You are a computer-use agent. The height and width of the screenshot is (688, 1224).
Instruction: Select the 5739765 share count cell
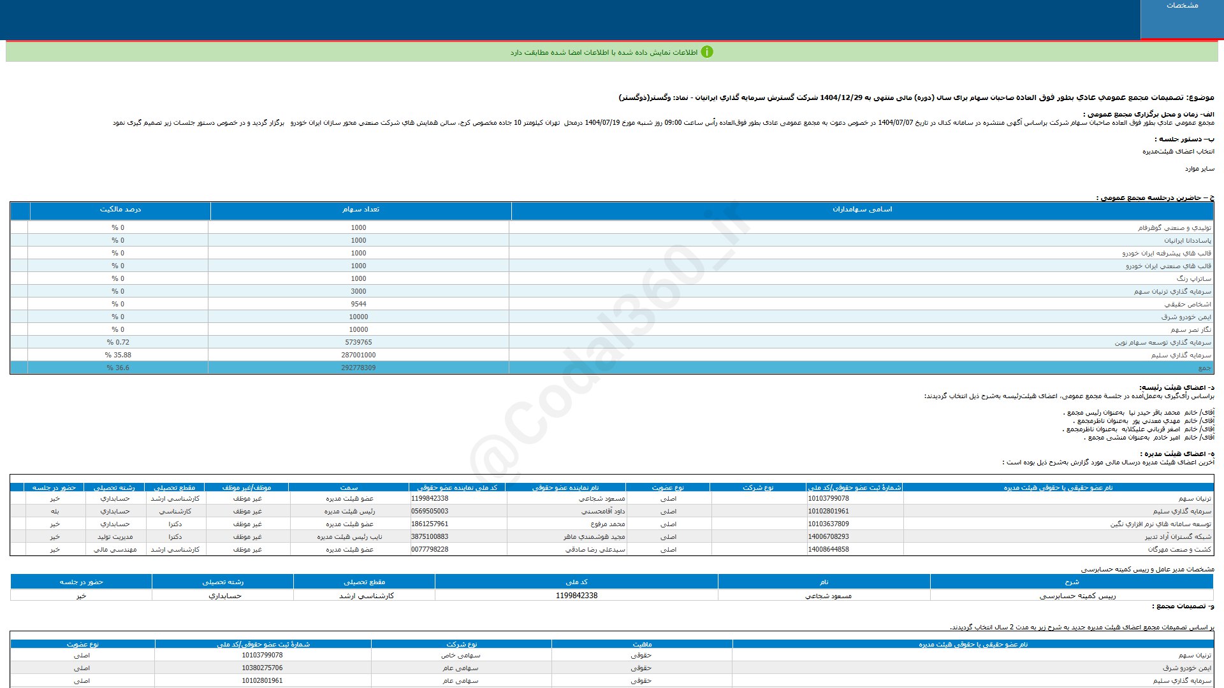(x=358, y=342)
